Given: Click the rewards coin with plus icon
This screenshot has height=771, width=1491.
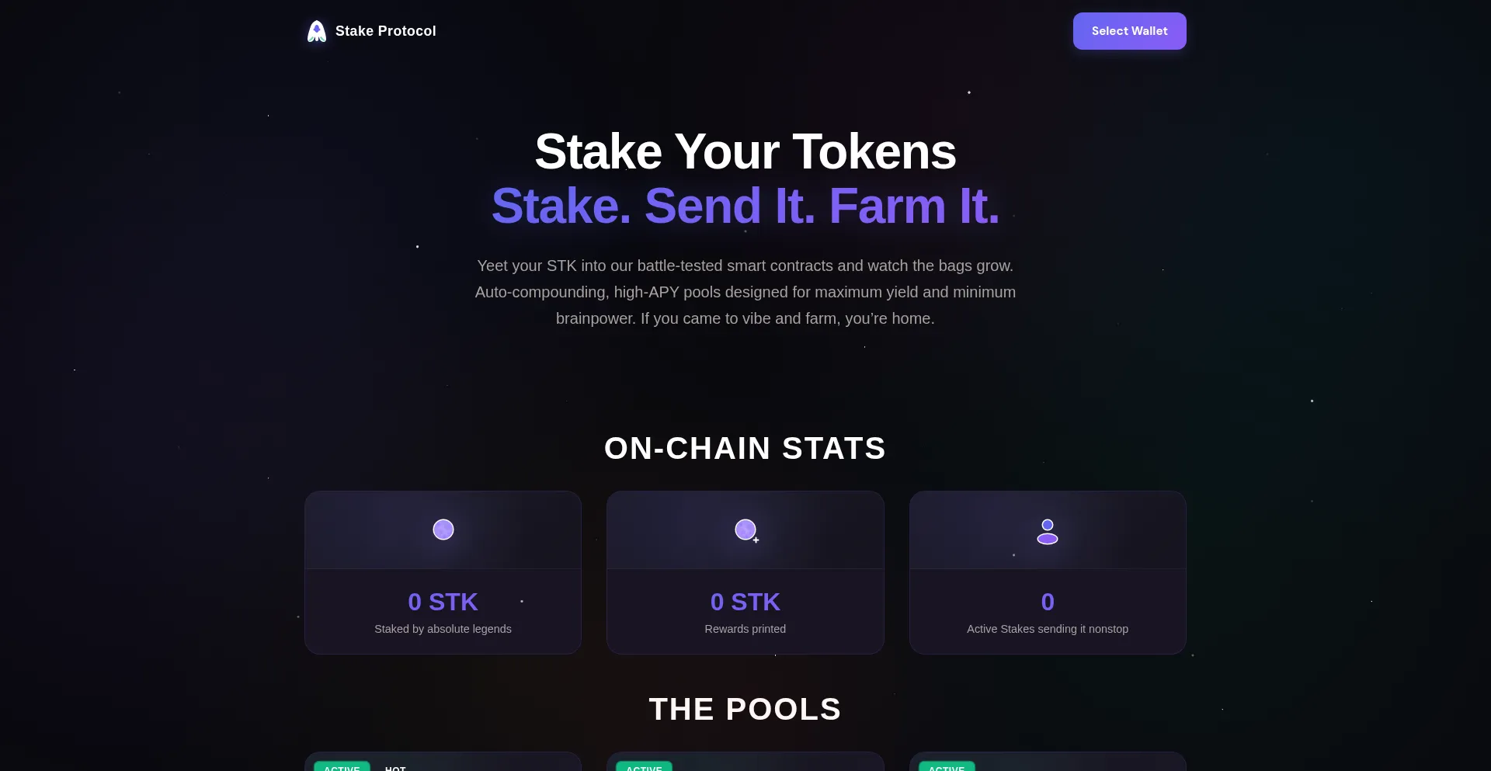Looking at the screenshot, I should coord(745,530).
